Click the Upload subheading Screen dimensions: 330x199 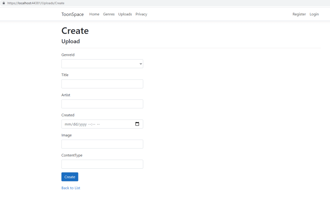point(70,41)
